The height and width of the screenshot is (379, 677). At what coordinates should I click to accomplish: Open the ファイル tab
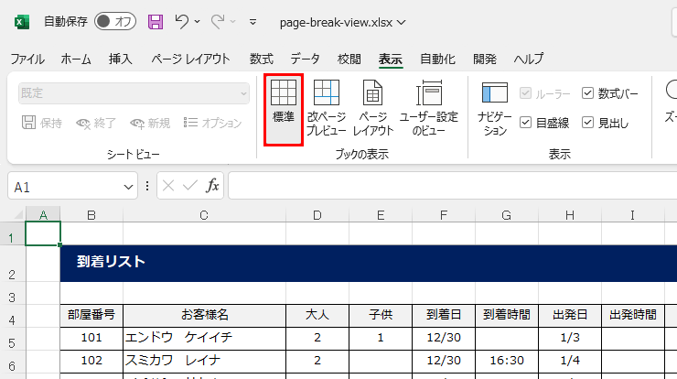(x=27, y=59)
